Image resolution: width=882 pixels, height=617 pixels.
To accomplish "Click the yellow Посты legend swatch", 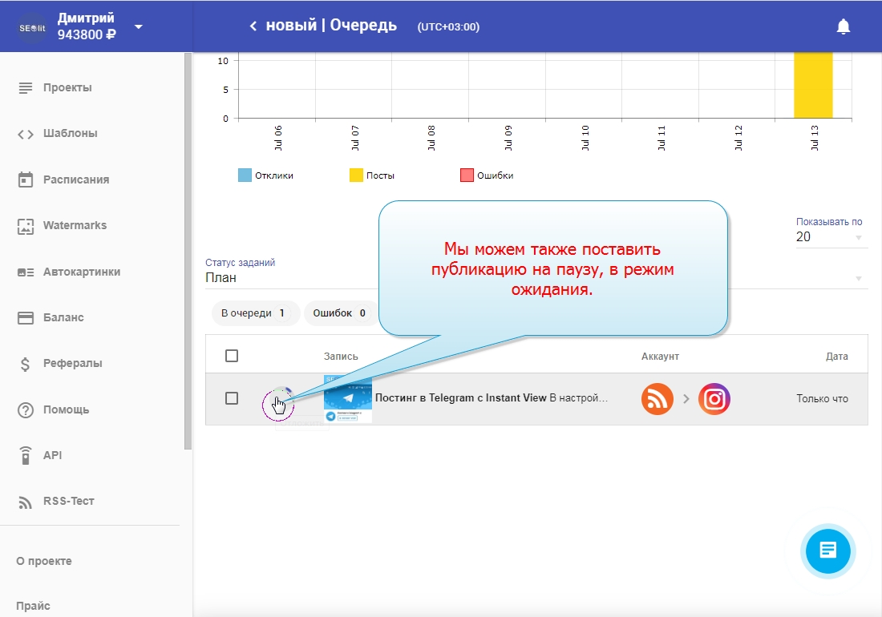I will point(356,175).
